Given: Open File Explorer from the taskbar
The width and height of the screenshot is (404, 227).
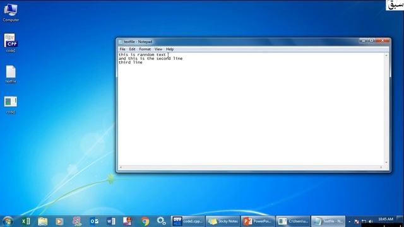Looking at the screenshot, I should coord(43,221).
